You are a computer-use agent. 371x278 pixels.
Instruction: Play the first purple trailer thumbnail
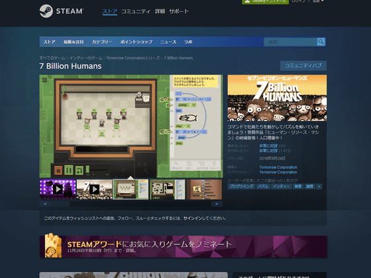tap(58, 189)
